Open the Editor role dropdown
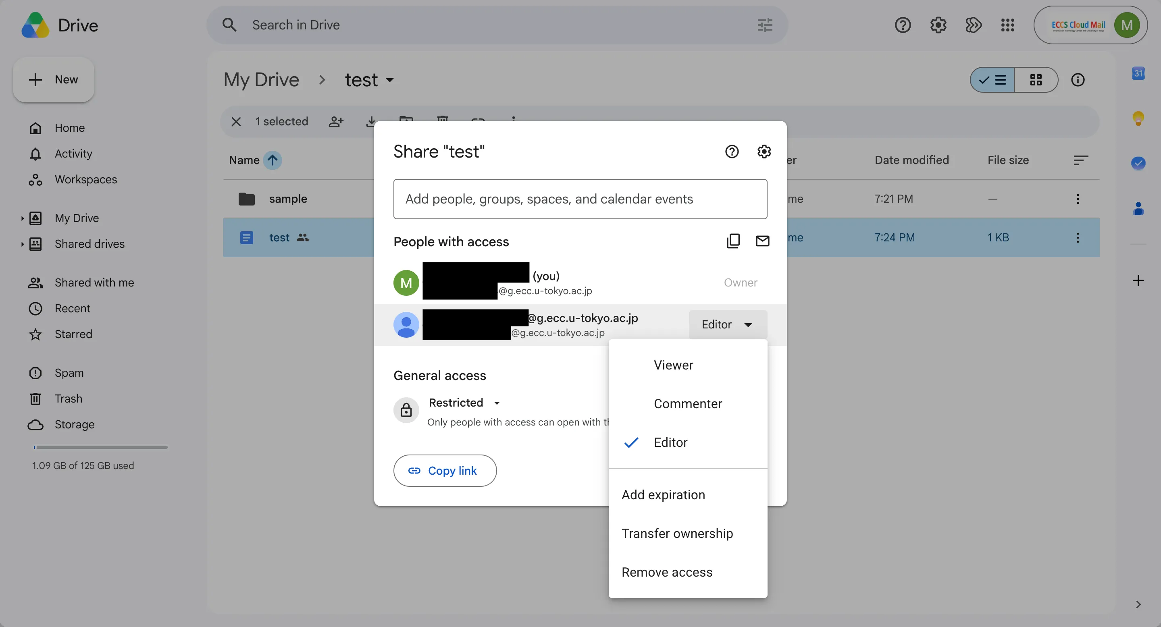 click(x=727, y=324)
